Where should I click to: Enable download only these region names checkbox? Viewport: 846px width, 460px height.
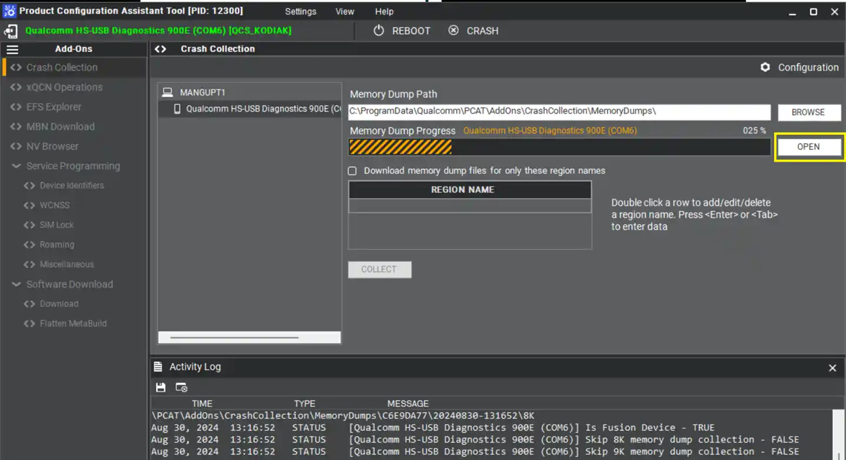(352, 171)
